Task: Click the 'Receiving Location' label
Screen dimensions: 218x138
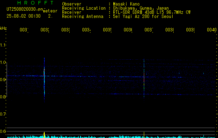Action: 84,8
